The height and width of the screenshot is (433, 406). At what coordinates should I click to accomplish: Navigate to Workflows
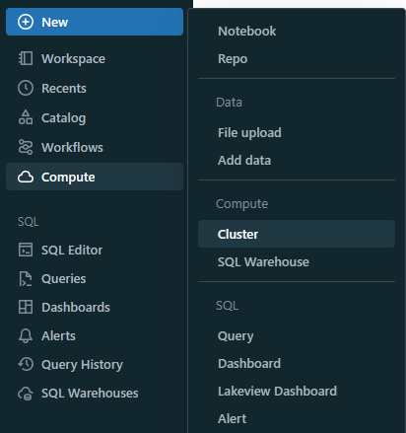[72, 148]
